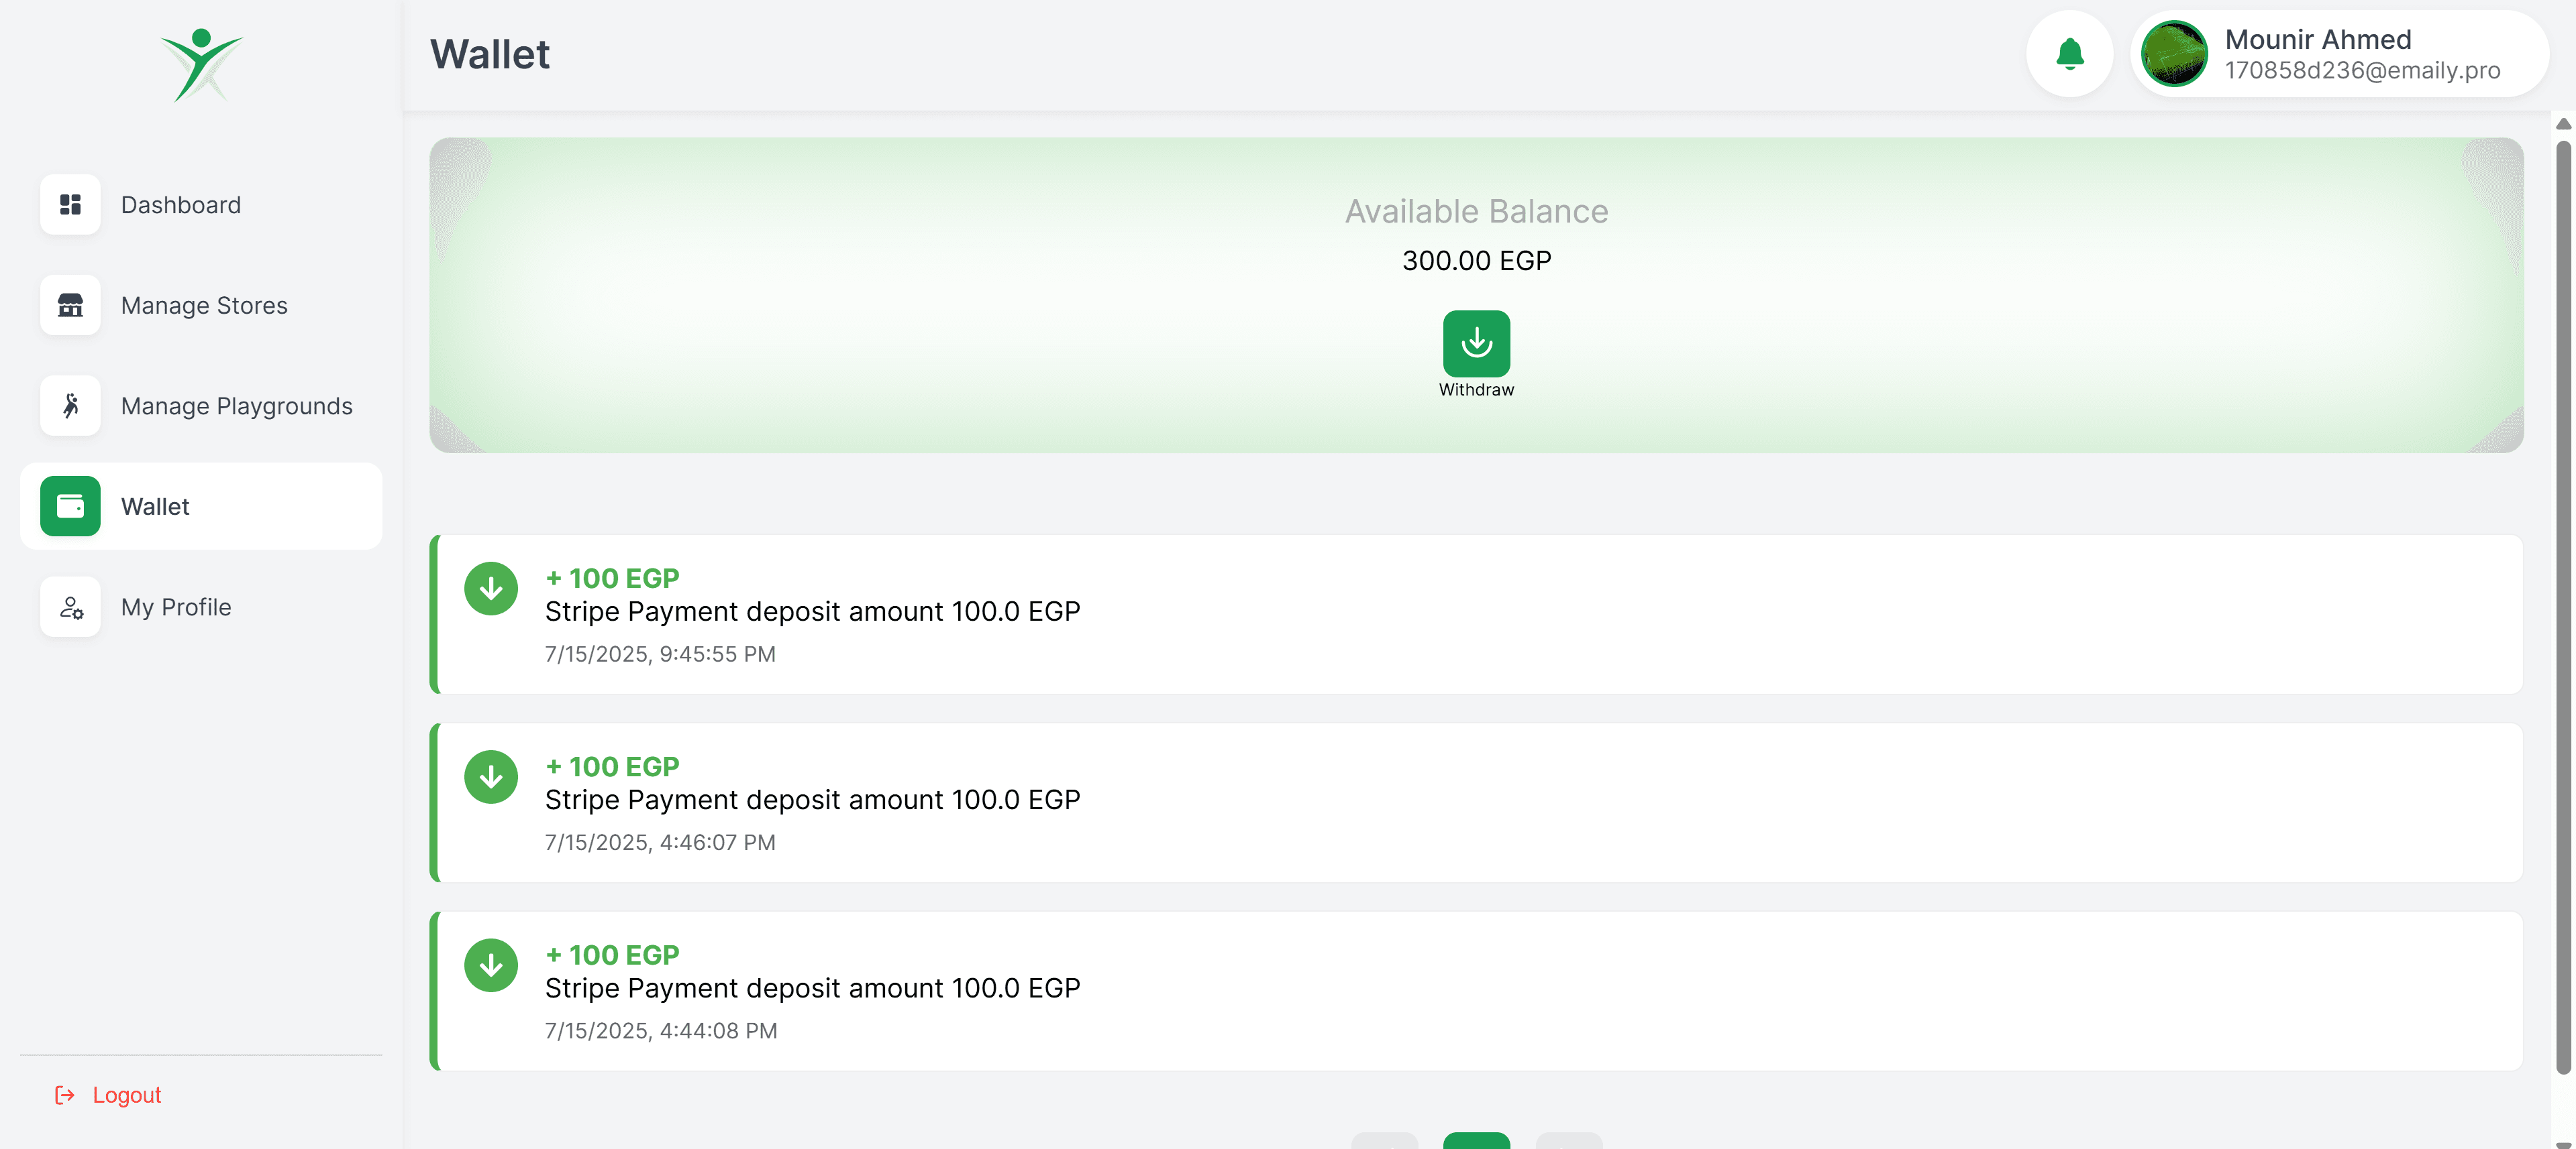Viewport: 2576px width, 1149px height.
Task: Click the app logo in sidebar
Action: [202, 65]
